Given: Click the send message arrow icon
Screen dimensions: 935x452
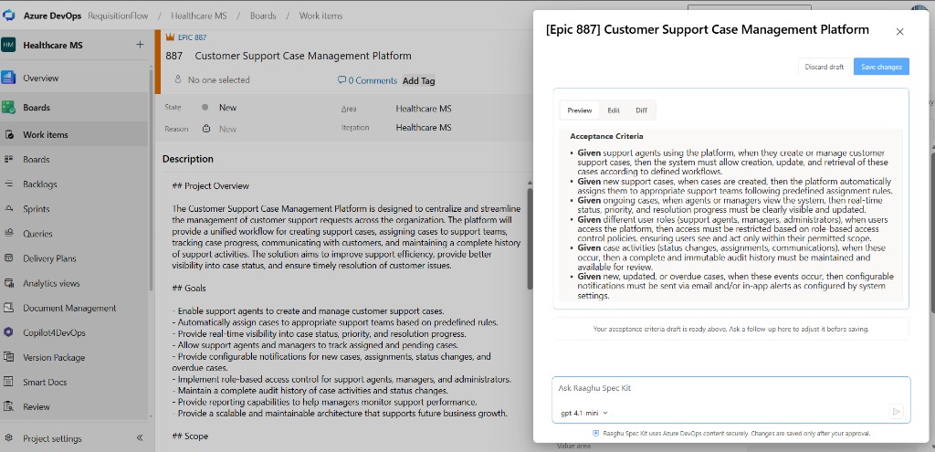Looking at the screenshot, I should 896,411.
